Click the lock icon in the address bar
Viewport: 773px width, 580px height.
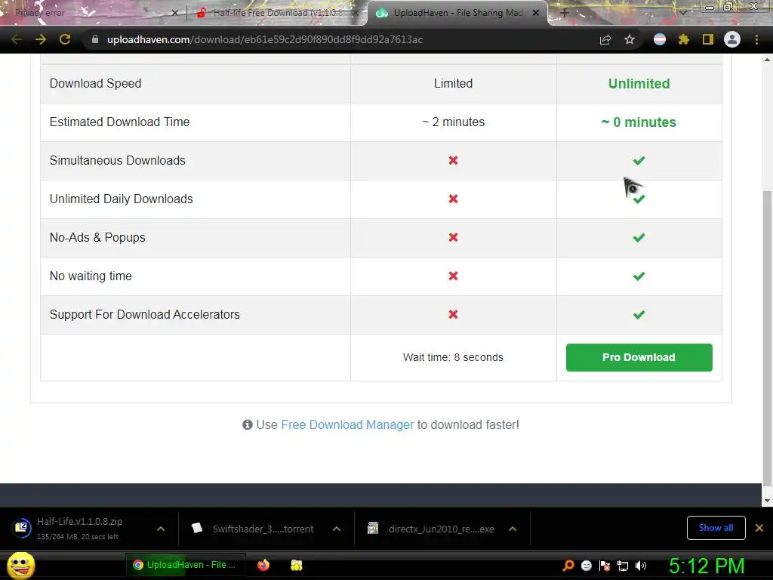pos(95,39)
